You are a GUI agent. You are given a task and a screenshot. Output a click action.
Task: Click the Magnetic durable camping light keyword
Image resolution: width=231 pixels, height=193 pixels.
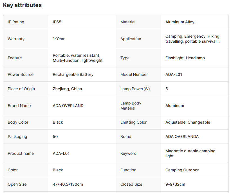pos(190,153)
